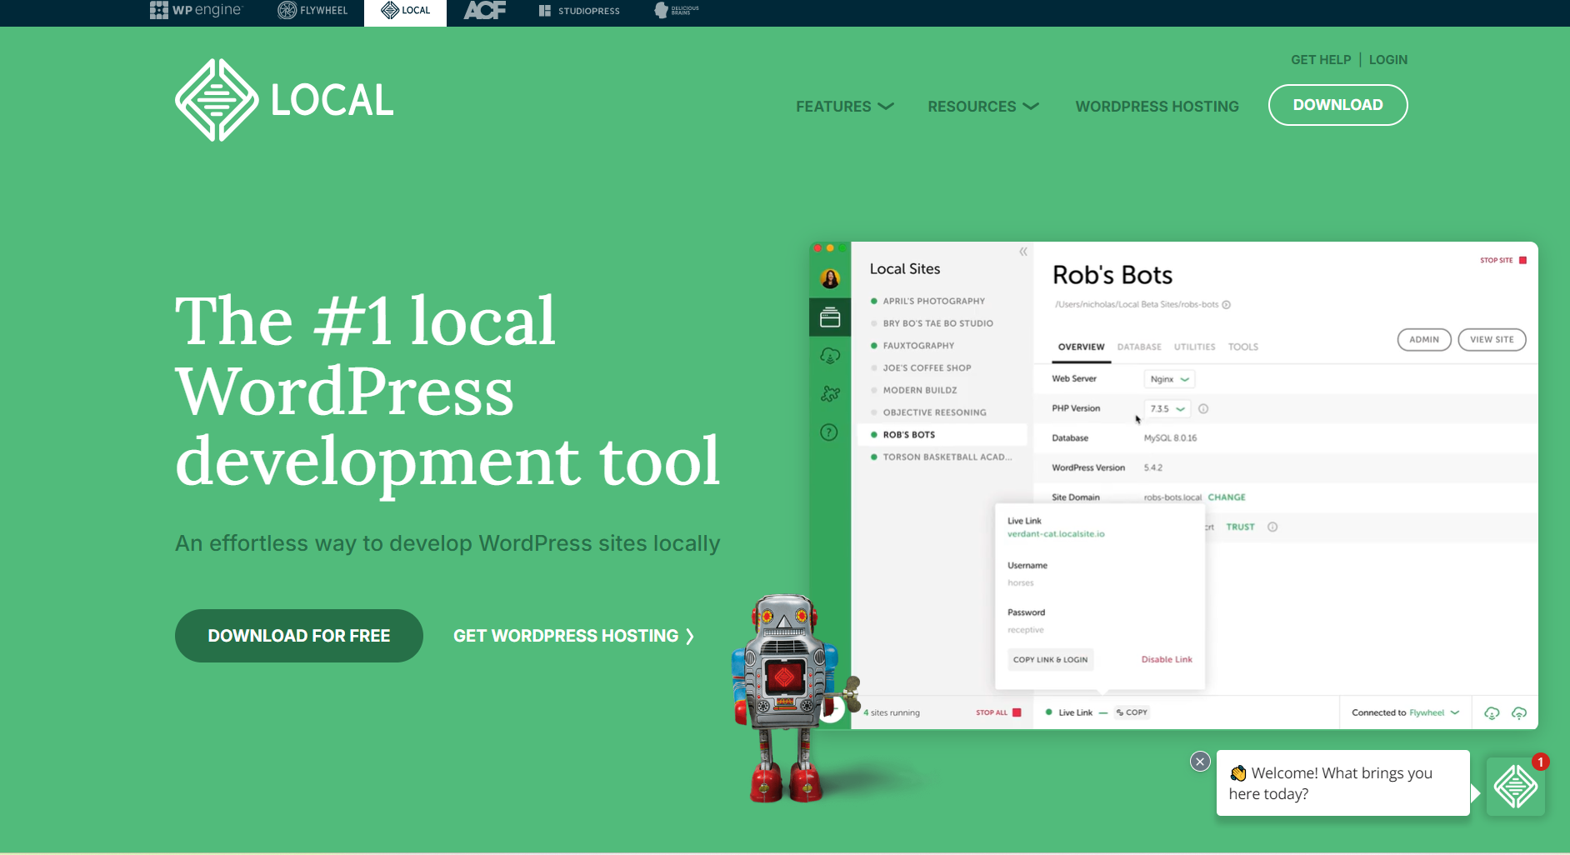1570x855 pixels.
Task: Open the ACF brand link
Action: (x=485, y=10)
